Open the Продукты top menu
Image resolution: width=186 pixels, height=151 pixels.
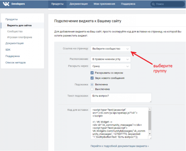(57, 4)
